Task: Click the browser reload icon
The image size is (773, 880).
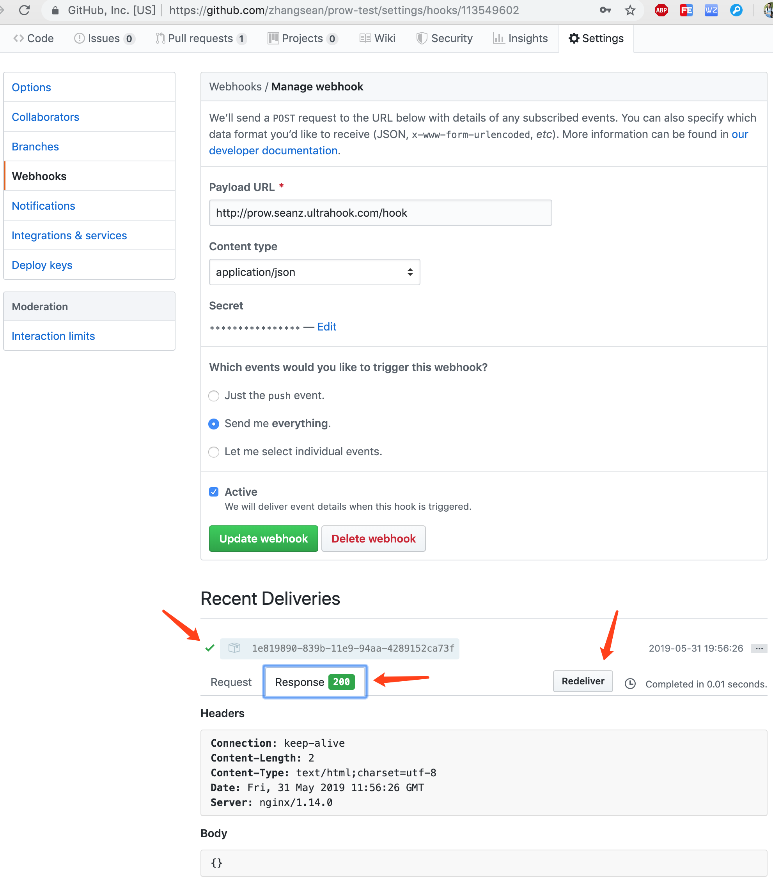Action: pyautogui.click(x=25, y=10)
